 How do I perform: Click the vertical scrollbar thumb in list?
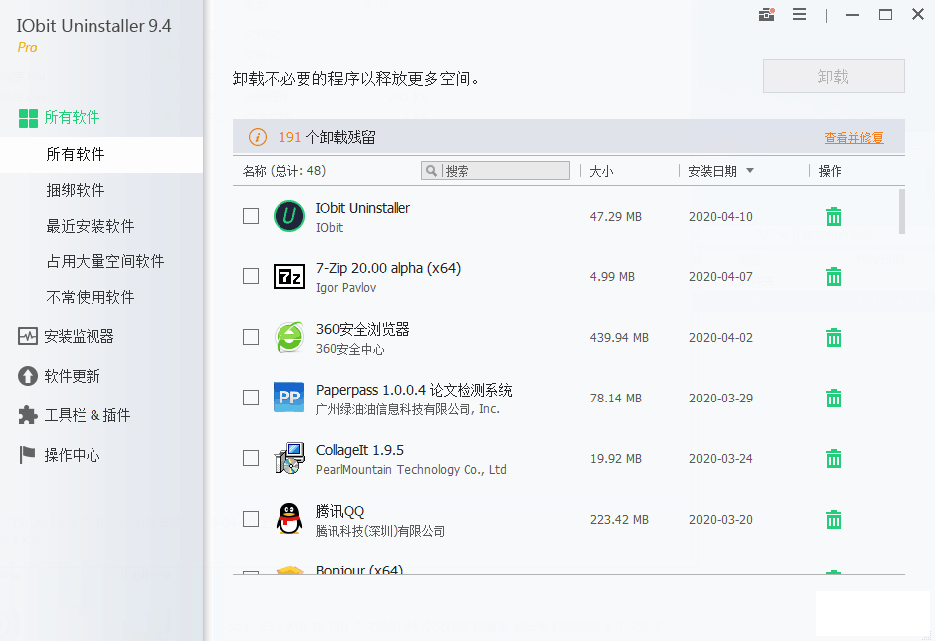pos(901,212)
